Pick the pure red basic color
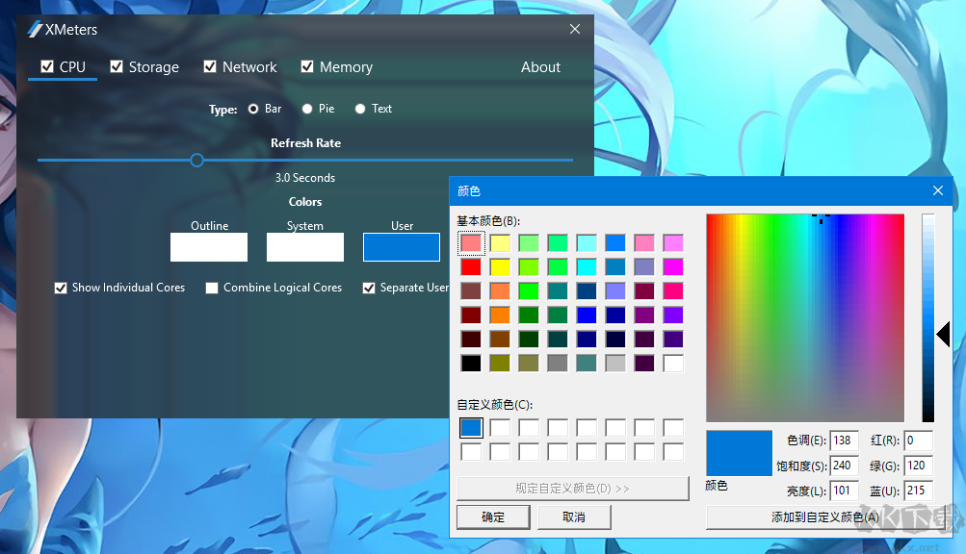Image resolution: width=966 pixels, height=554 pixels. pyautogui.click(x=471, y=267)
